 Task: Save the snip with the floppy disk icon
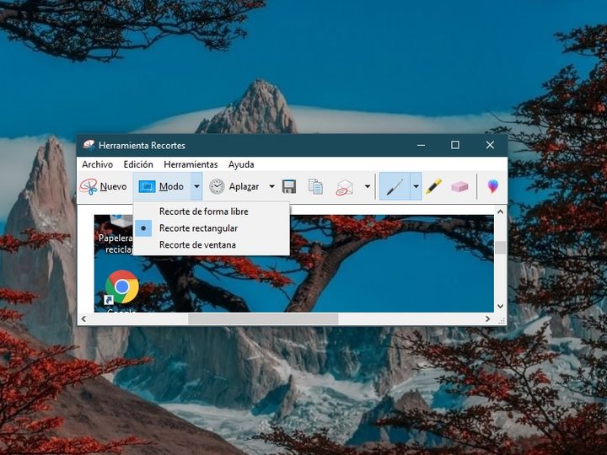tap(289, 186)
